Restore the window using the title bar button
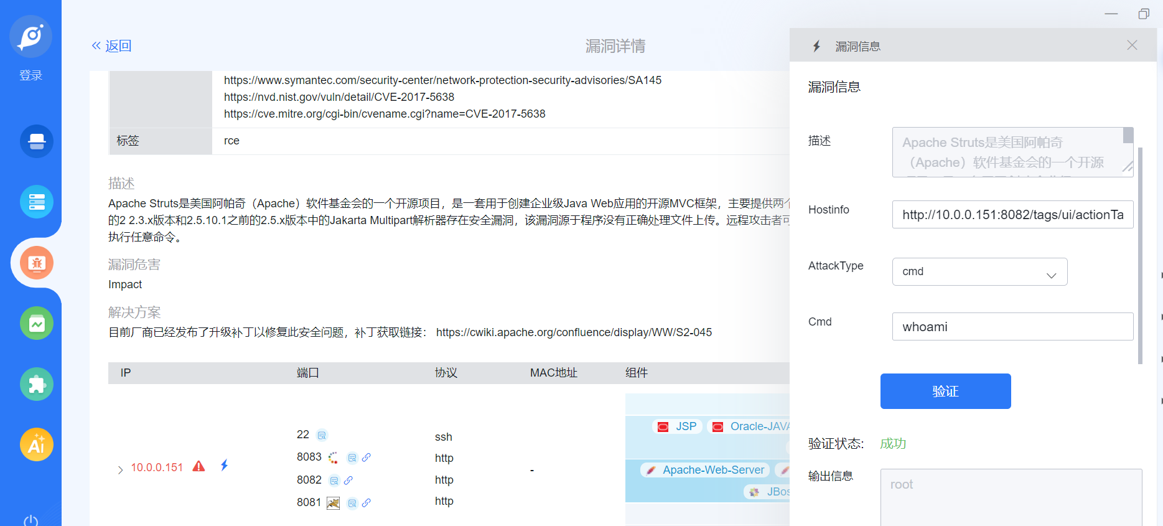This screenshot has width=1163, height=526. click(1144, 14)
